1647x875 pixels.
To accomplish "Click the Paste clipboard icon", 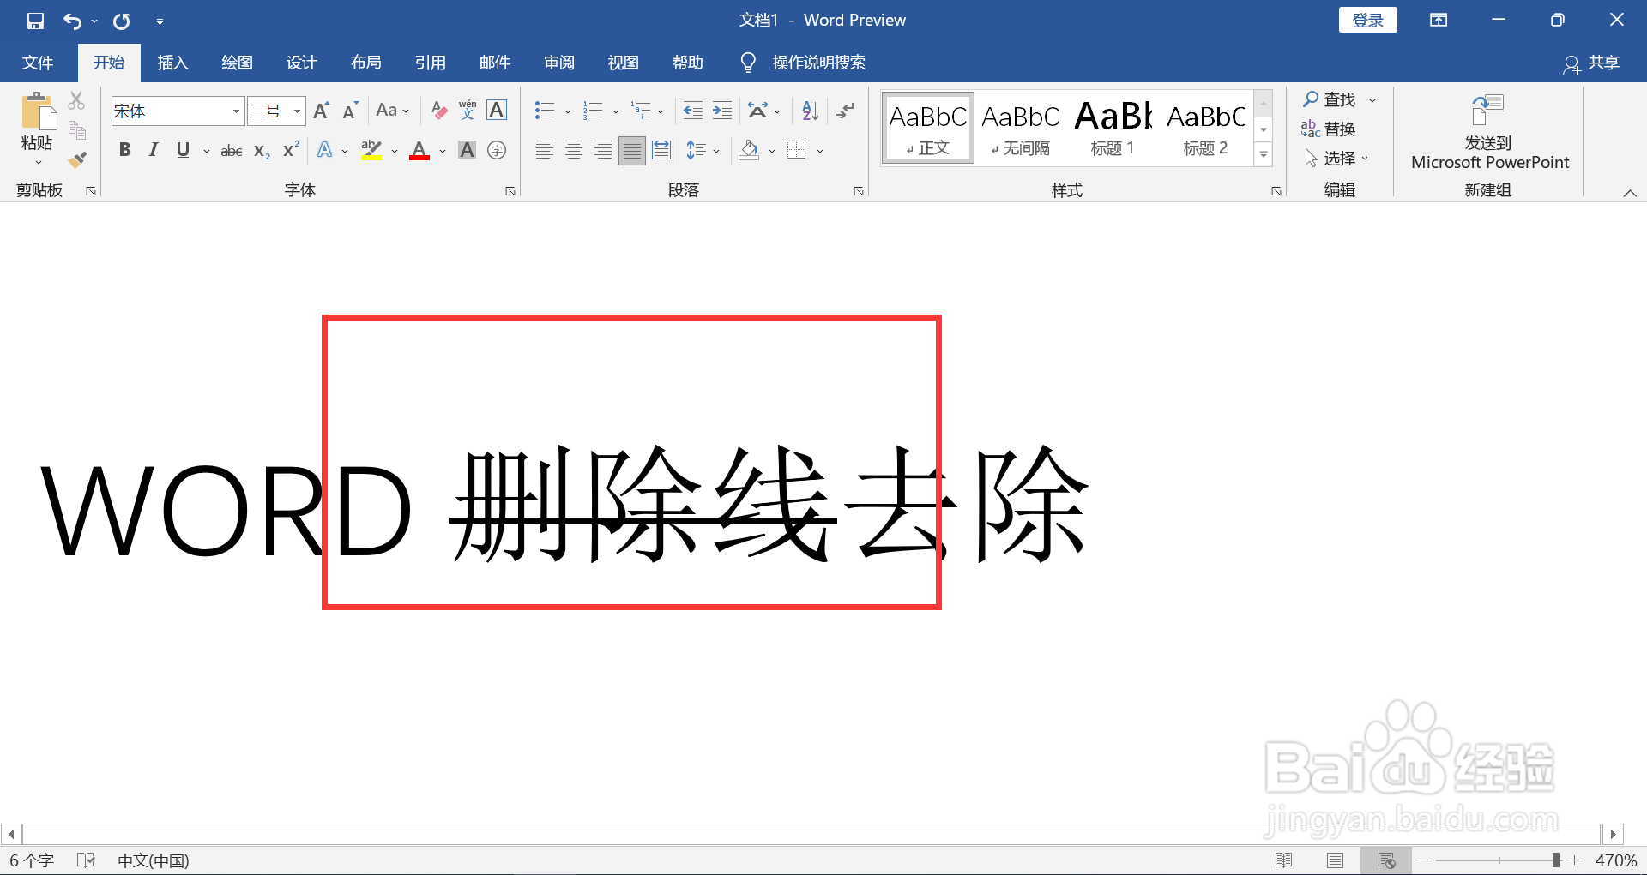I will click(38, 112).
